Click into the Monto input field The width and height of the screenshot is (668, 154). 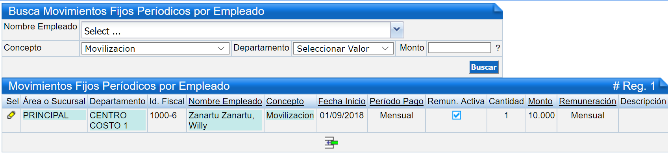click(x=459, y=48)
